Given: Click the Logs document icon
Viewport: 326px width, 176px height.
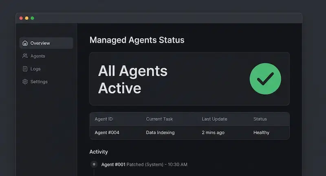Looking at the screenshot, I should pos(25,69).
